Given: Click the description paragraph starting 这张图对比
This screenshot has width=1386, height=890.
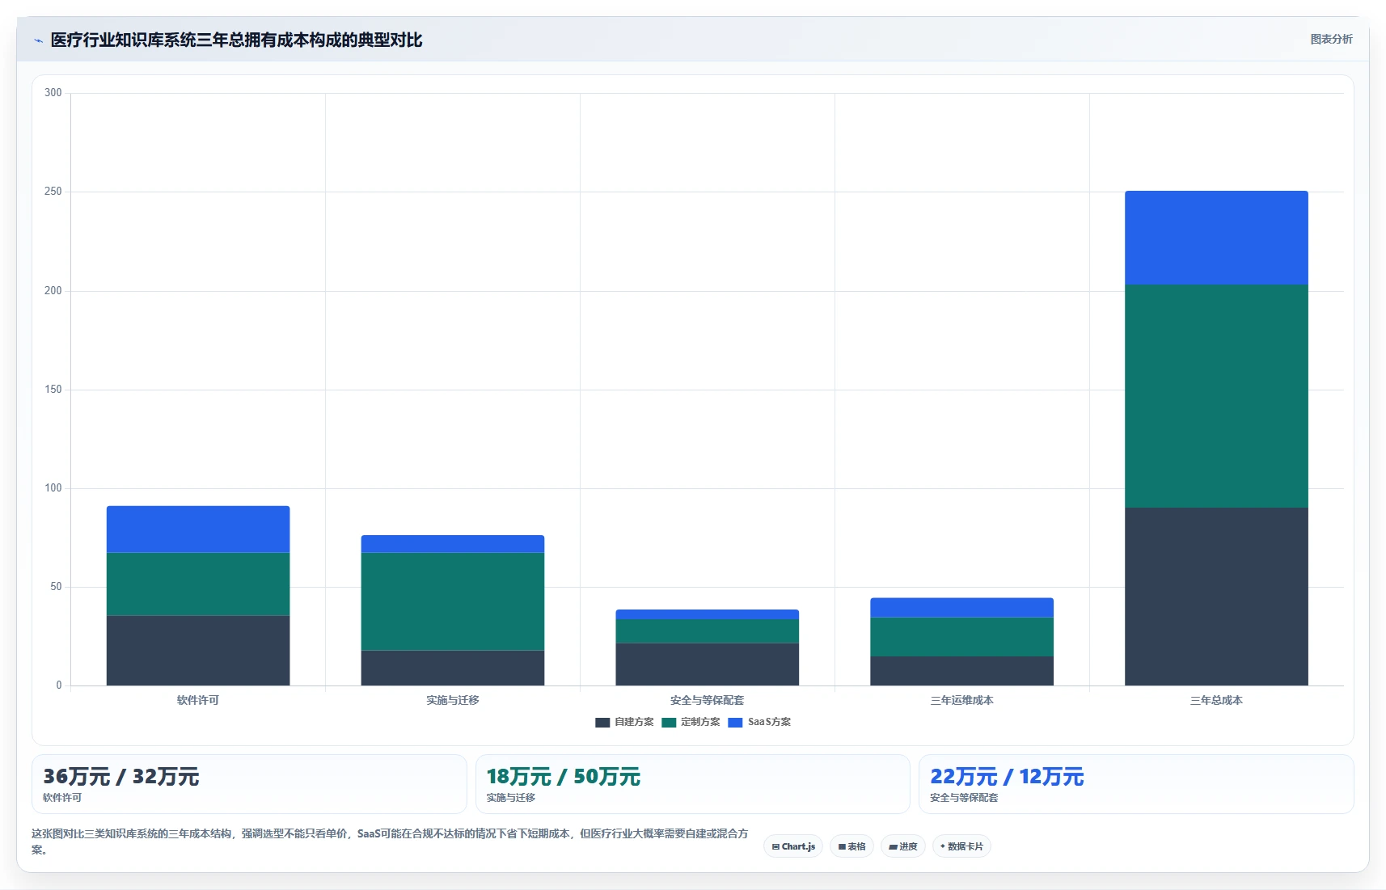Looking at the screenshot, I should (x=390, y=841).
